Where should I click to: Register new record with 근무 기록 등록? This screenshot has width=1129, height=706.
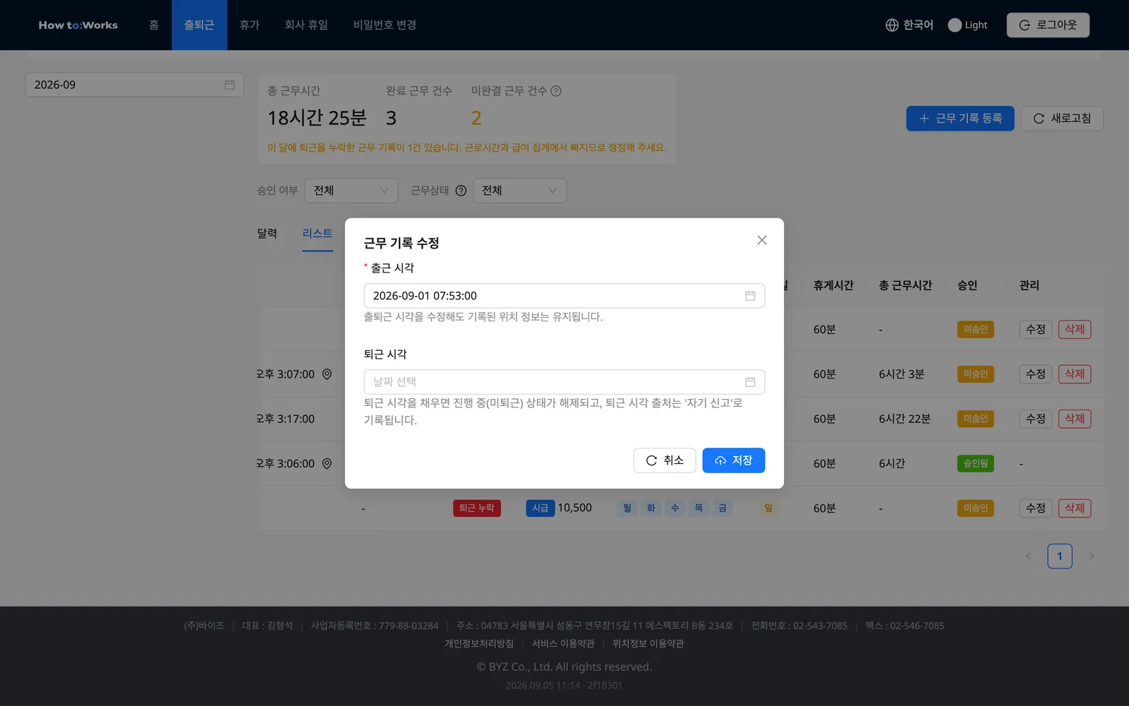(x=960, y=119)
